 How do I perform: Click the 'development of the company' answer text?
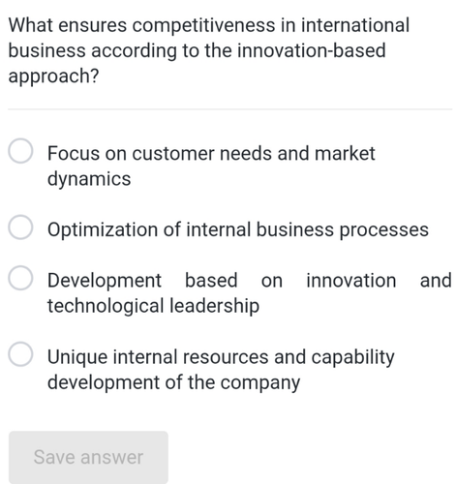click(173, 382)
